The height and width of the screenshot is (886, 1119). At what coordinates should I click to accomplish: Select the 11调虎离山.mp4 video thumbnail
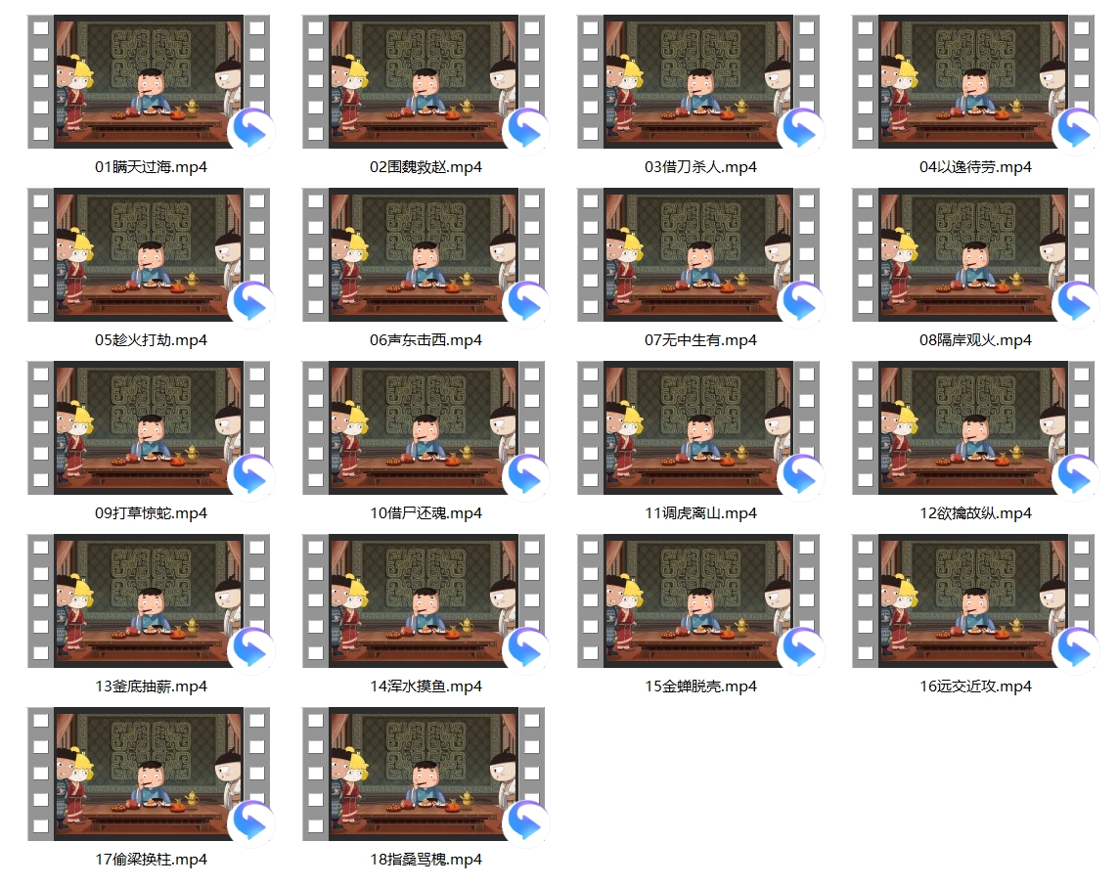click(x=698, y=427)
